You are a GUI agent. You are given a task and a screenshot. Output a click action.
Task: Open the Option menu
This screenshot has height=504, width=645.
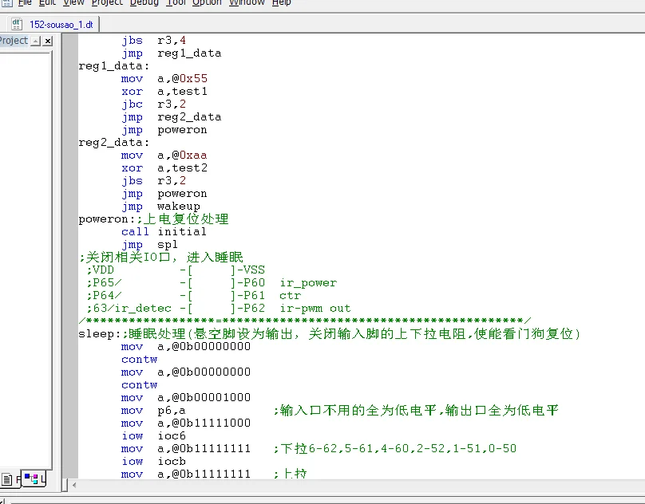pos(207,3)
